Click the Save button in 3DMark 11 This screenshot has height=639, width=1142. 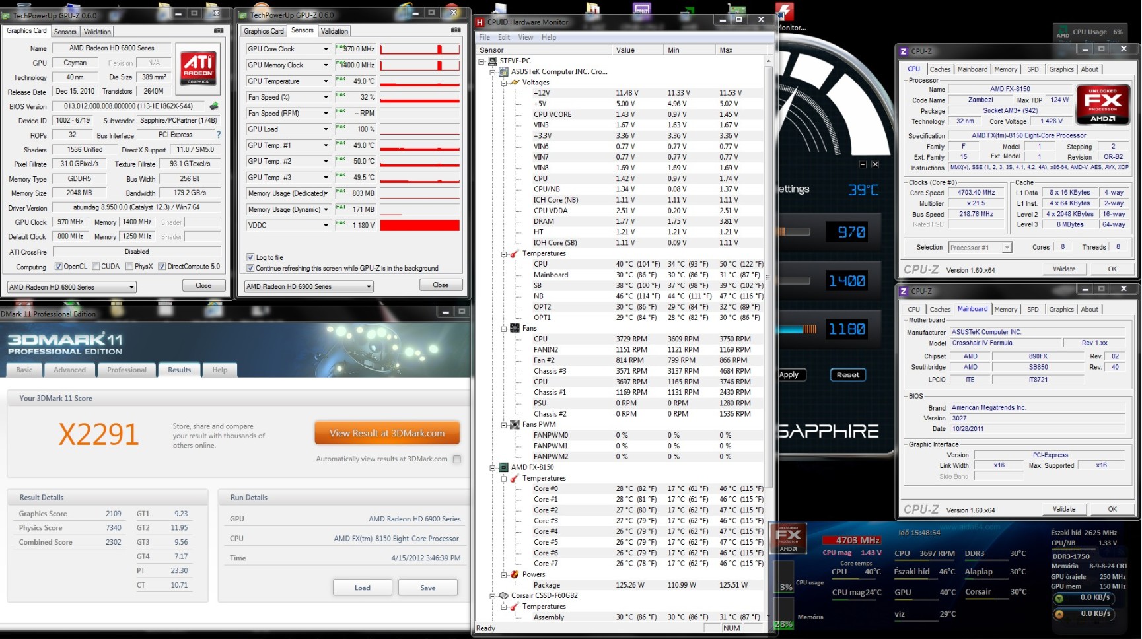(x=428, y=588)
